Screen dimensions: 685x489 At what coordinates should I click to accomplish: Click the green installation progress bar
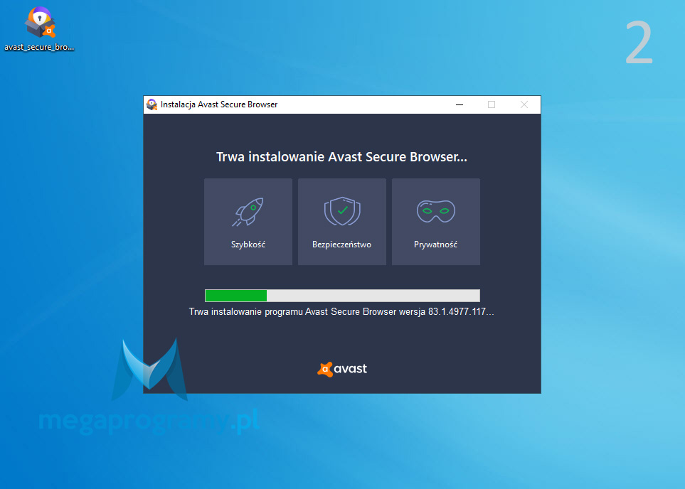(x=343, y=296)
